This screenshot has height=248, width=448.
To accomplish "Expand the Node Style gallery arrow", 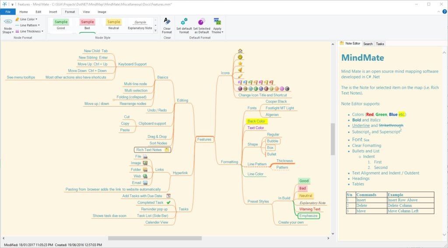I will point(155,31).
